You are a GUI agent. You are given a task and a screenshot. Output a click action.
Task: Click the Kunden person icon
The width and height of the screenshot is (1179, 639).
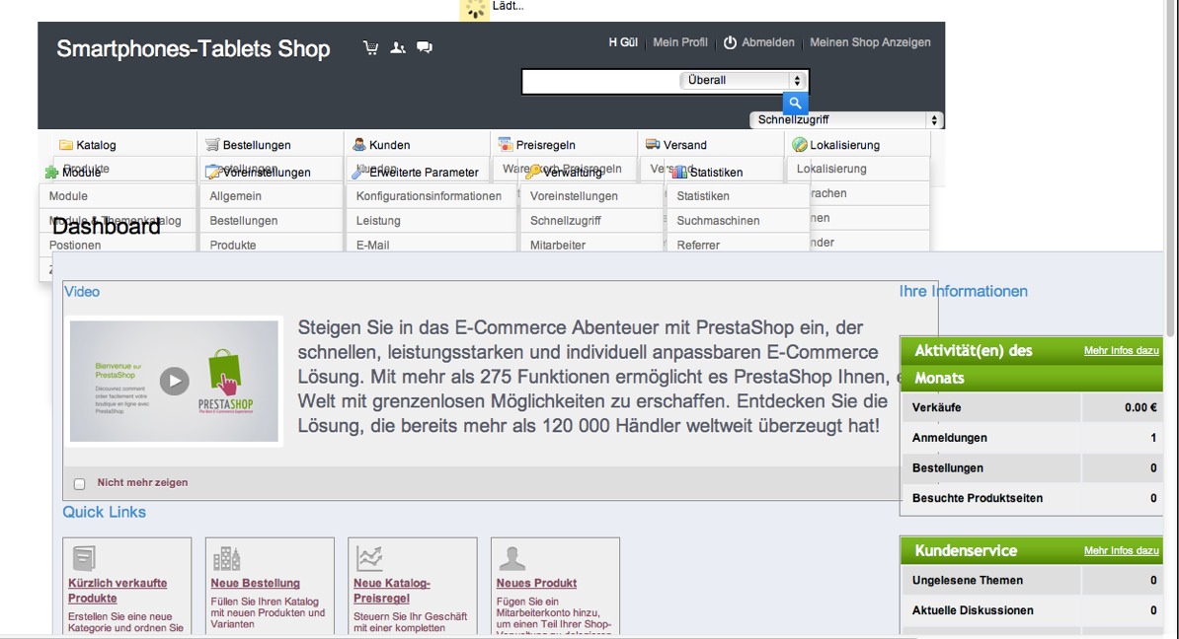point(359,144)
